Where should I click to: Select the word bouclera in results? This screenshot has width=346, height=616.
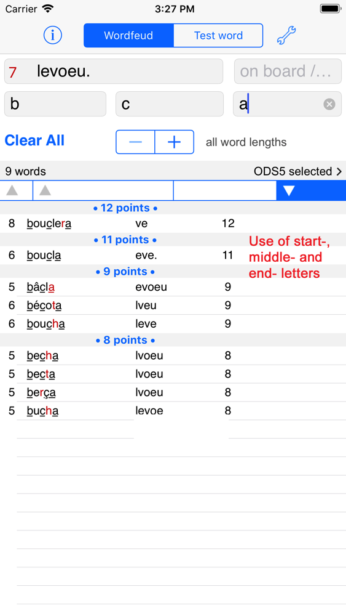pos(49,224)
